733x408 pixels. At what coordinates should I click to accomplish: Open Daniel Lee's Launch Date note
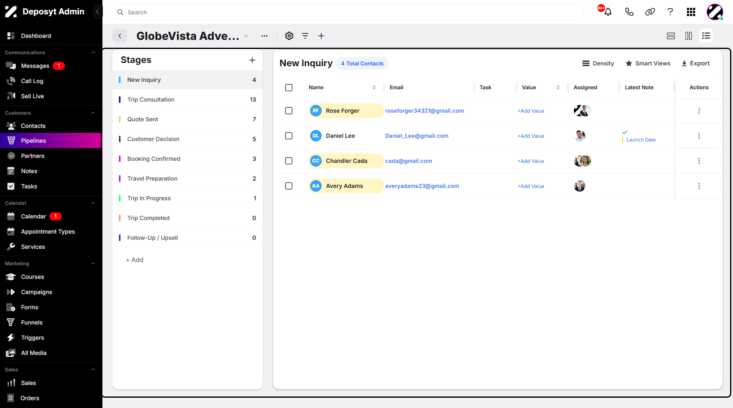tap(641, 140)
